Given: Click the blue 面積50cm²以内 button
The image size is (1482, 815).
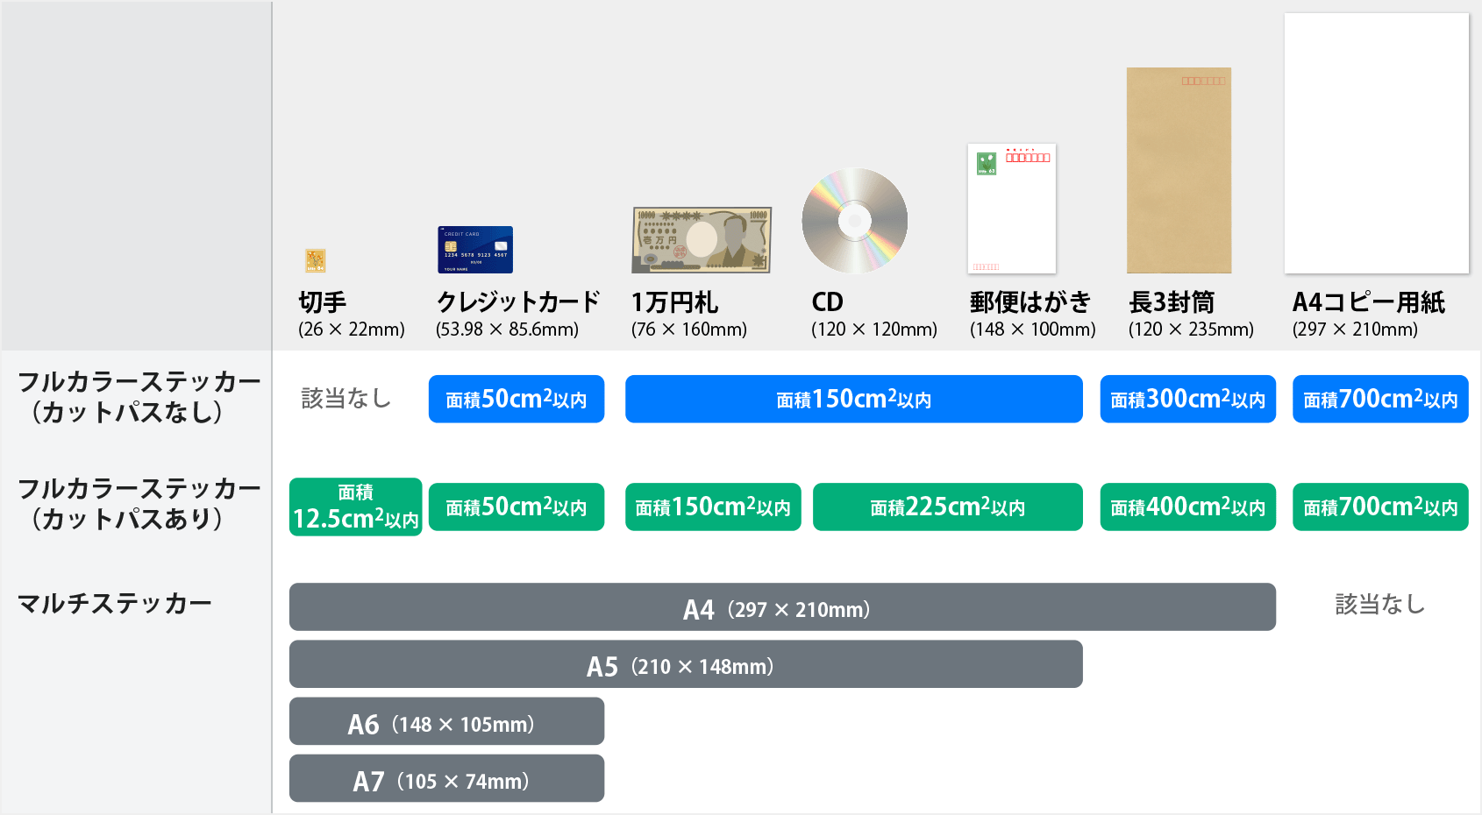Looking at the screenshot, I should coord(517,400).
